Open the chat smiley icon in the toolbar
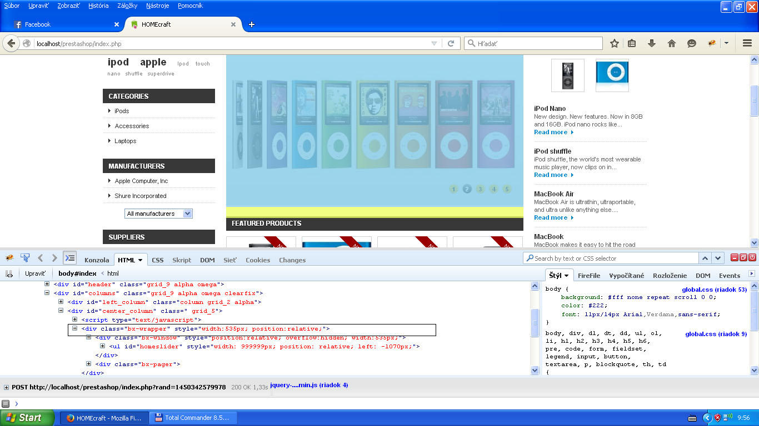Screen dimensions: 759x426 [692, 43]
